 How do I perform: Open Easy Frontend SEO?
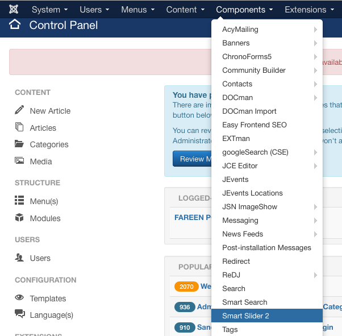pos(267,125)
